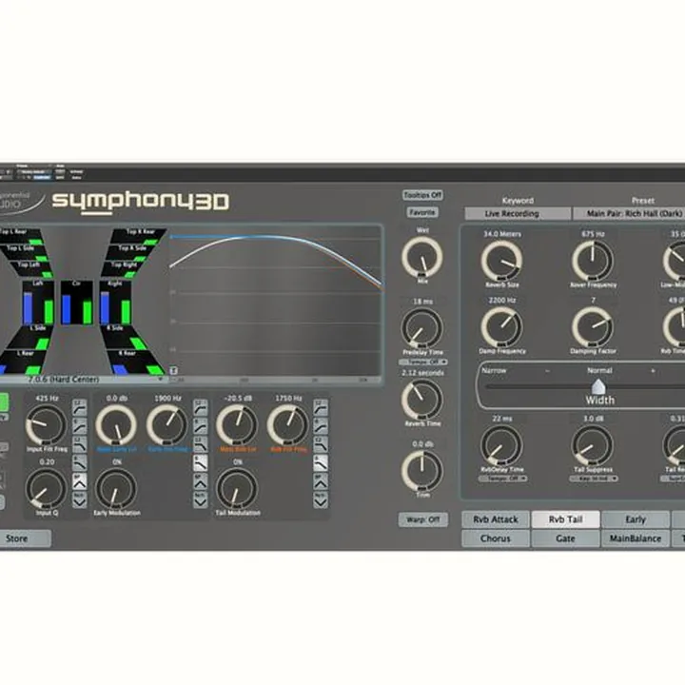Select the notch early filter type
The width and height of the screenshot is (685, 685).
point(200,499)
